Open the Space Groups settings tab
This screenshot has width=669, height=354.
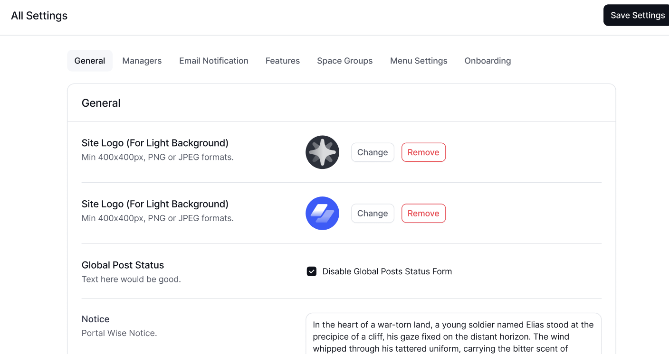[x=344, y=61]
